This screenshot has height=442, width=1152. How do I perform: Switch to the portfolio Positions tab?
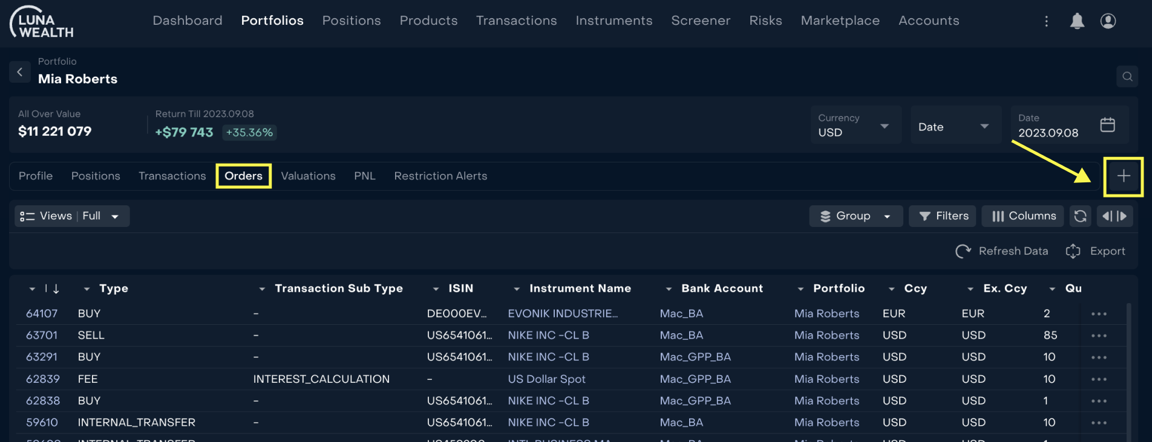click(96, 176)
